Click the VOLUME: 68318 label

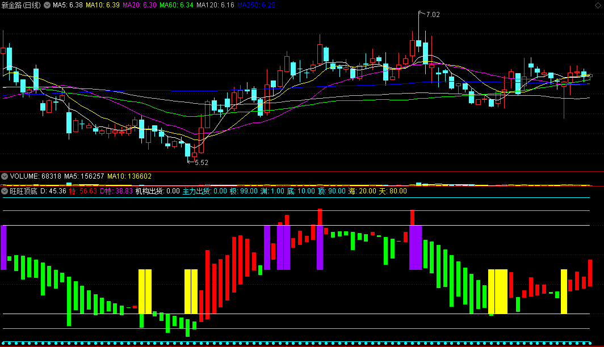coord(35,176)
